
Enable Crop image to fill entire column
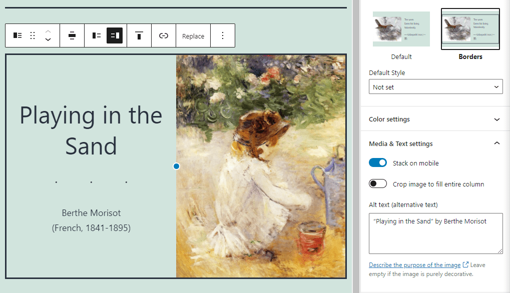[x=378, y=184]
